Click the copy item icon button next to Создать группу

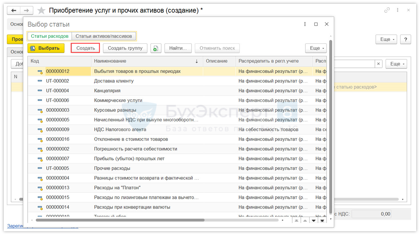point(156,48)
